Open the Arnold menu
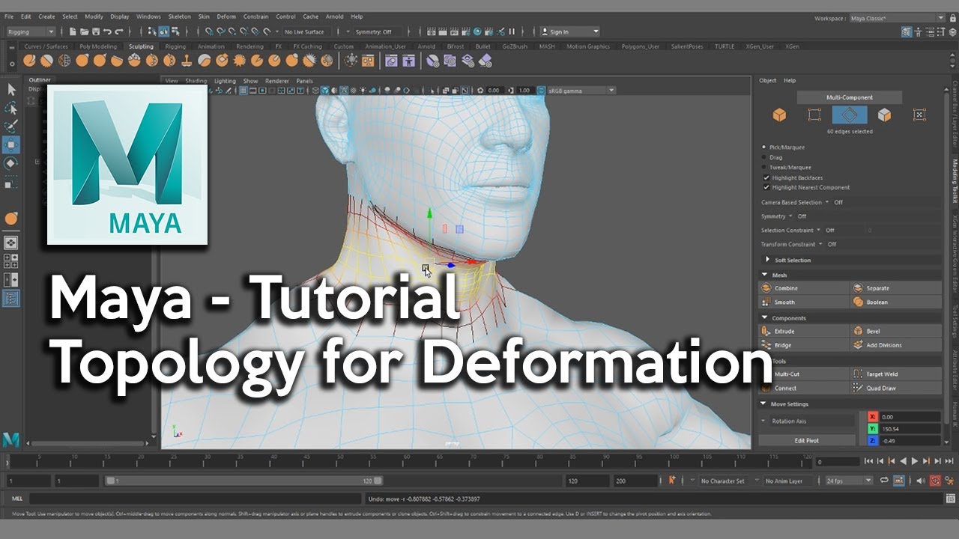Image resolution: width=959 pixels, height=539 pixels. coord(334,16)
